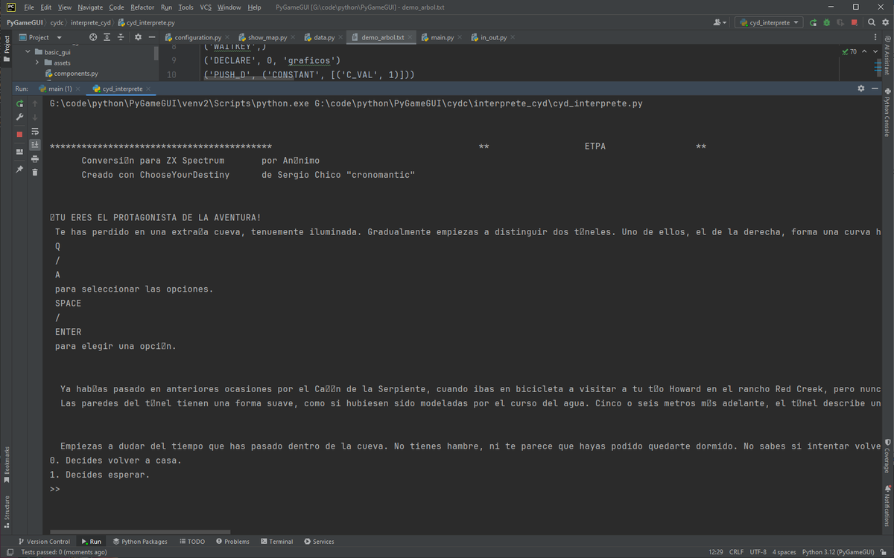
Task: Expand the assets folder
Action: point(37,62)
